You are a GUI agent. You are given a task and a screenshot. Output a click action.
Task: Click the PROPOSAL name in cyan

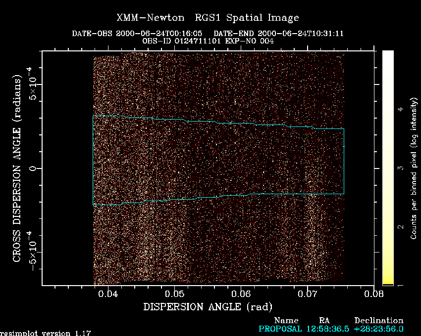(280, 329)
